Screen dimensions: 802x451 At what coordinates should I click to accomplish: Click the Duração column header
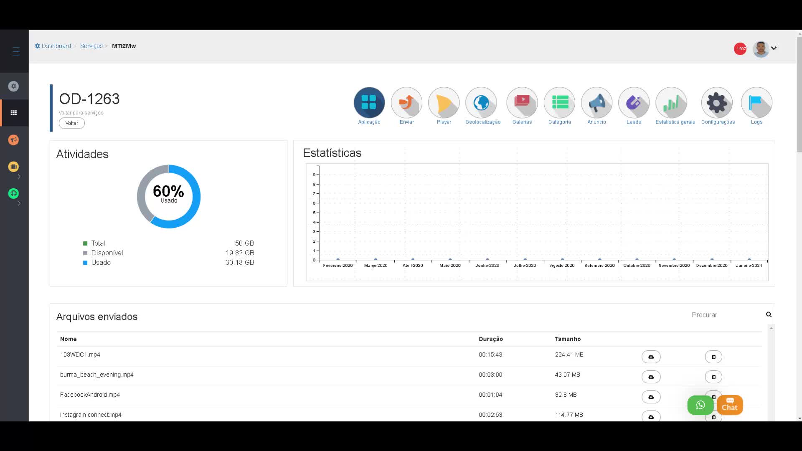tap(491, 339)
